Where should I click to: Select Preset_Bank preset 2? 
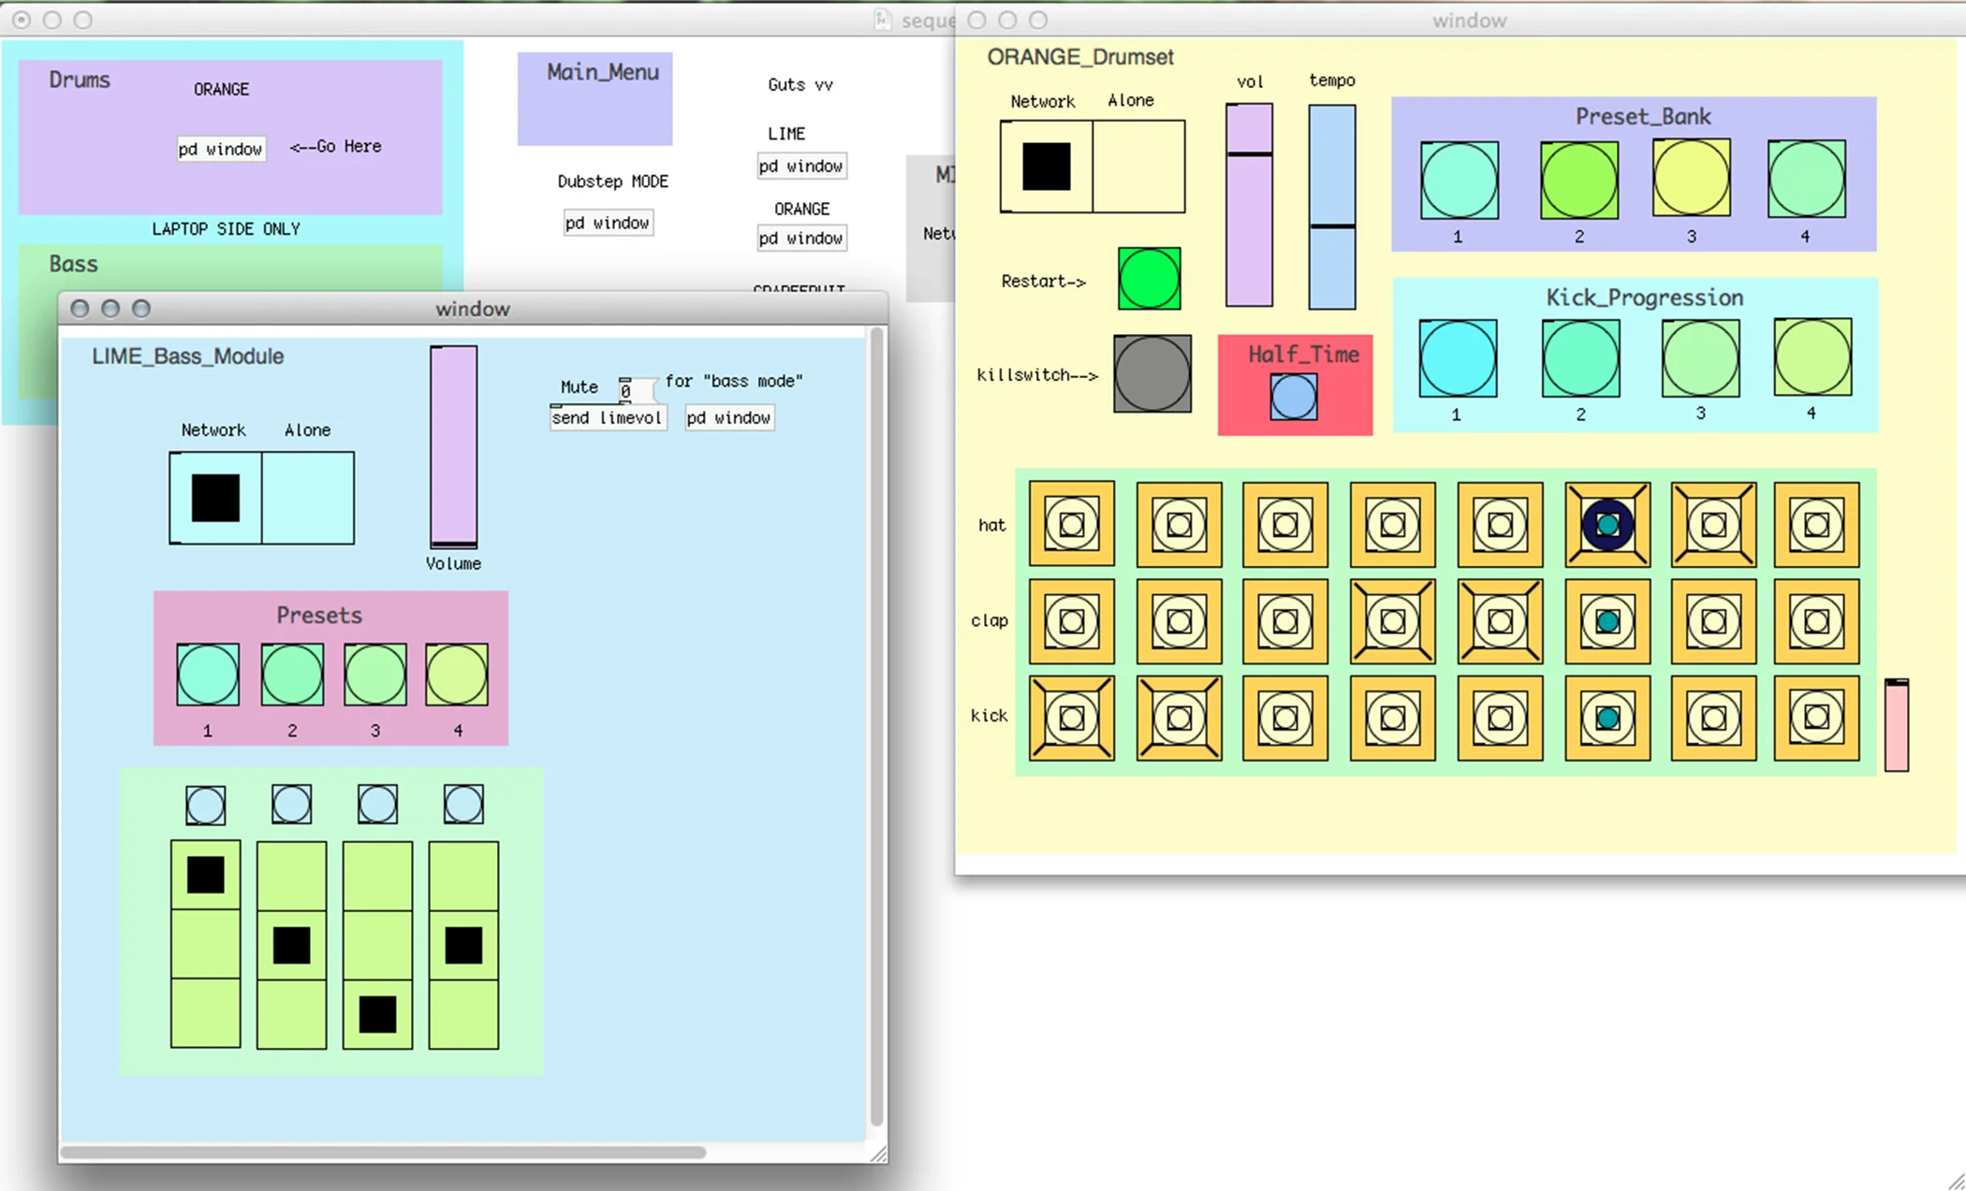pos(1578,181)
